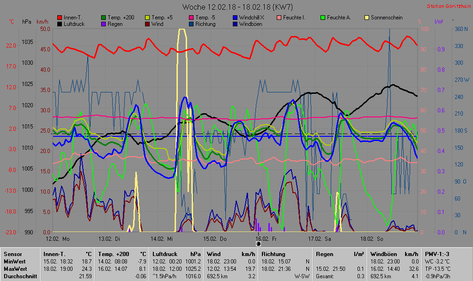Click the 'Innen-T.' column header in table
This screenshot has width=473, height=281.
coord(55,254)
